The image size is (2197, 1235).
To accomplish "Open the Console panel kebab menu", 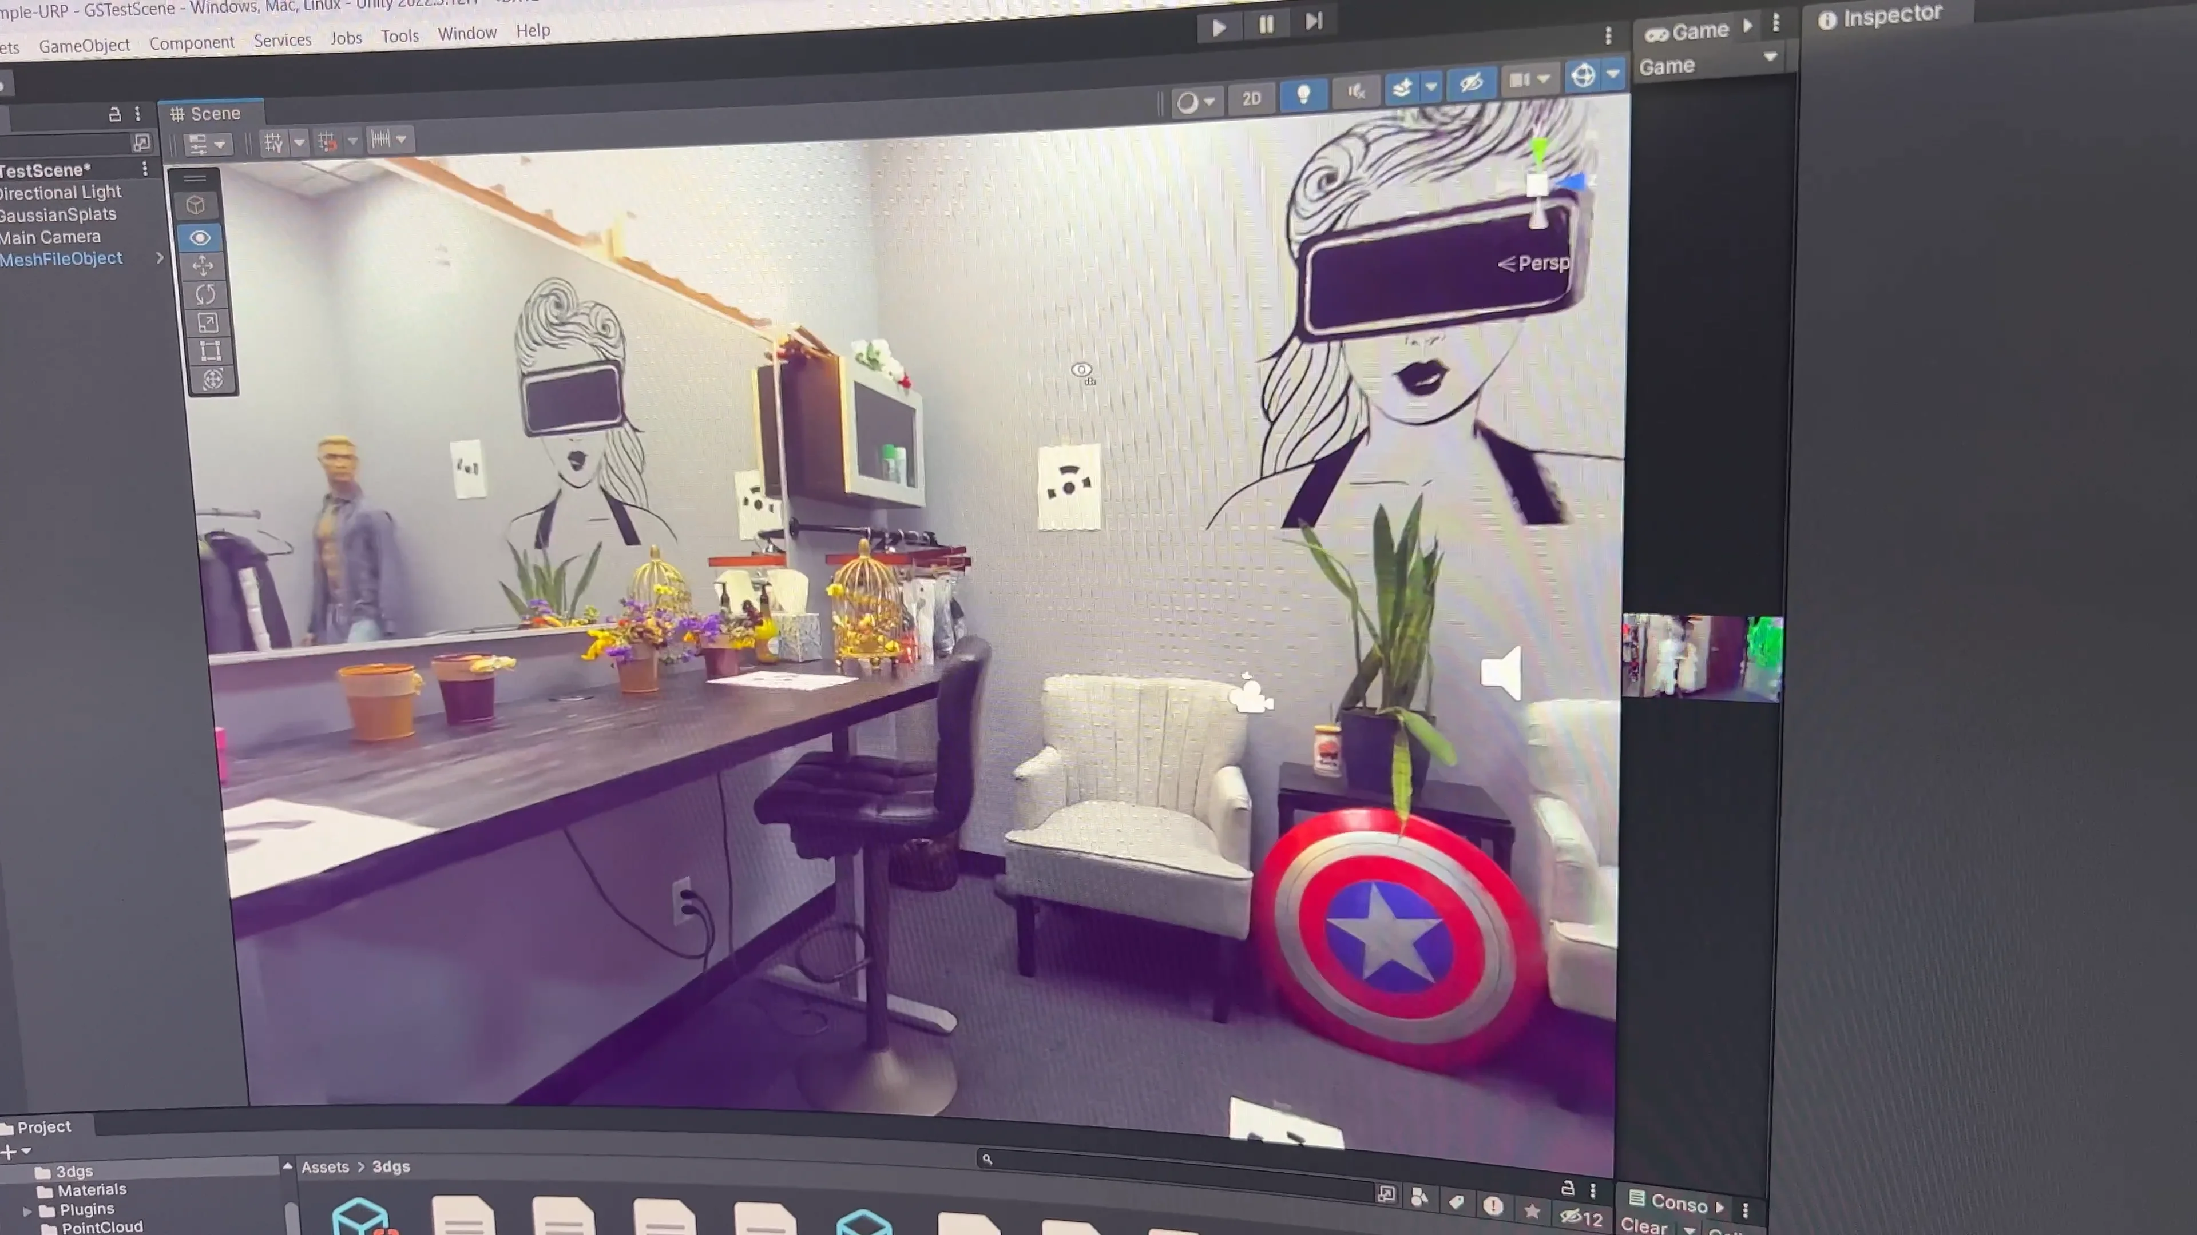I will [1745, 1209].
